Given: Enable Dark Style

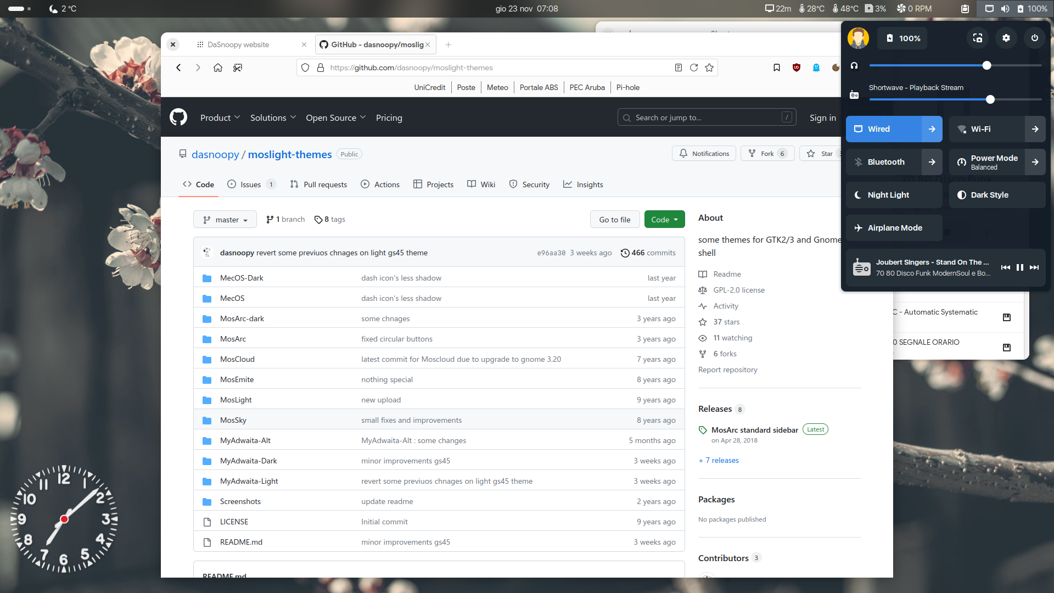Looking at the screenshot, I should pyautogui.click(x=997, y=195).
